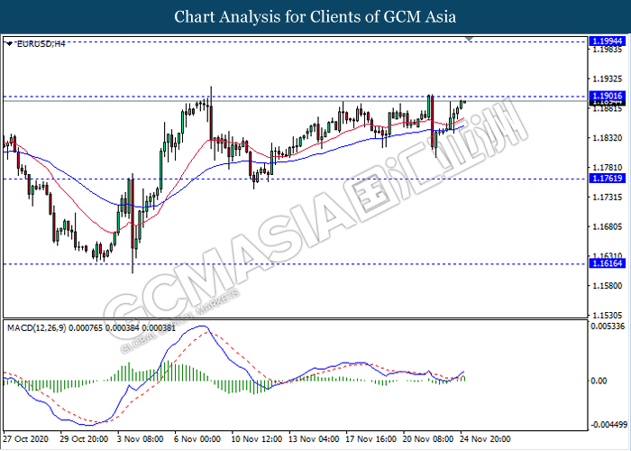Click the 1.16805 price axis value
Viewport: 631px width, 451px height.
coord(608,226)
